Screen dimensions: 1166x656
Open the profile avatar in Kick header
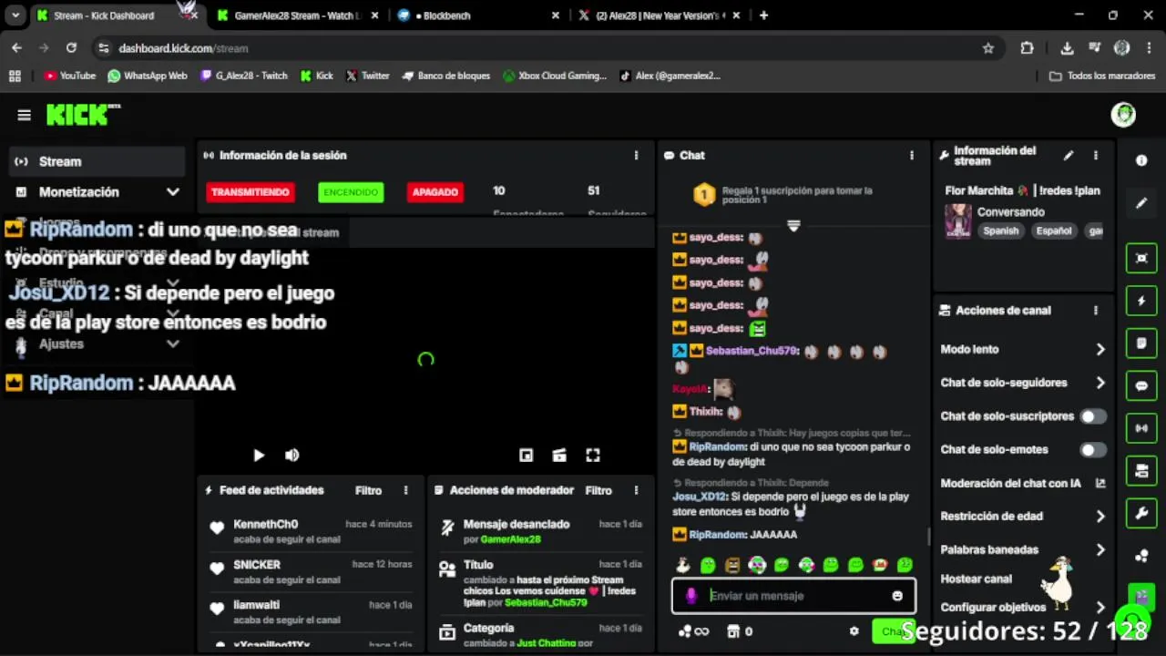coord(1123,114)
